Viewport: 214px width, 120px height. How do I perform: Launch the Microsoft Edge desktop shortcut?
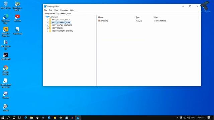point(6,19)
